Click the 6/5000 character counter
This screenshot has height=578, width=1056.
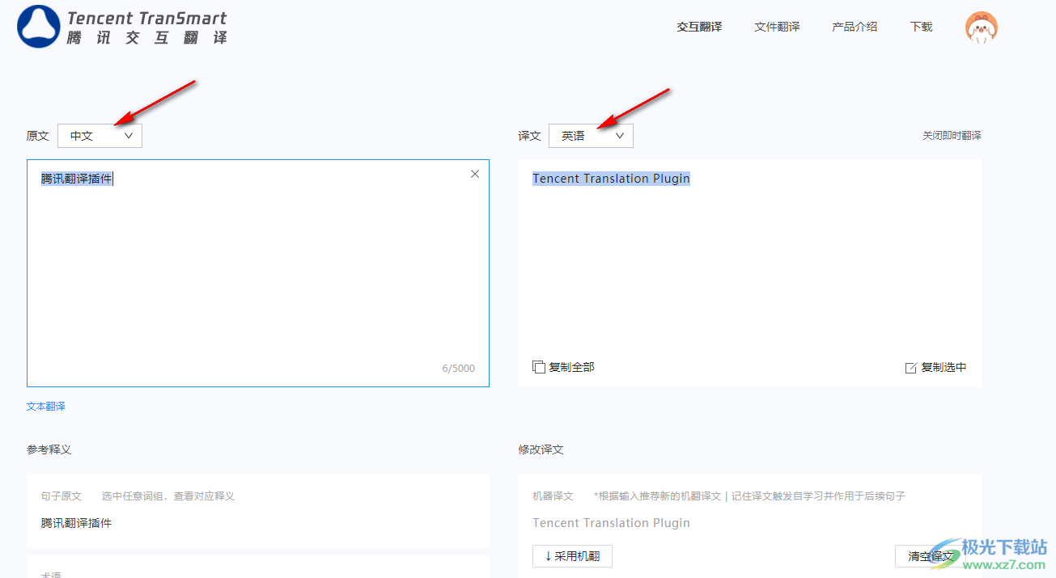pyautogui.click(x=459, y=369)
